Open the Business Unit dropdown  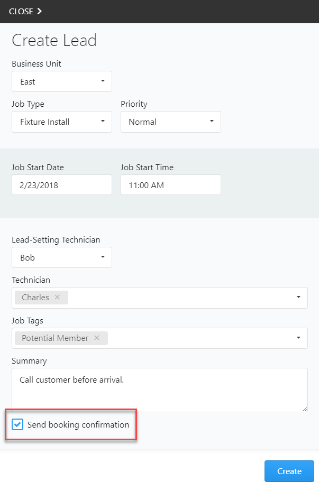[x=62, y=81]
